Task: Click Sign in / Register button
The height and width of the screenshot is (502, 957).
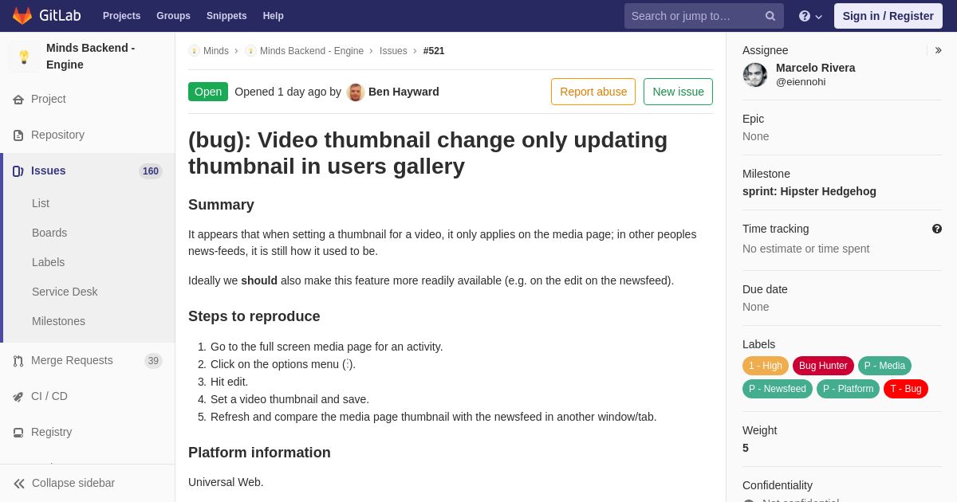Action: [x=888, y=16]
